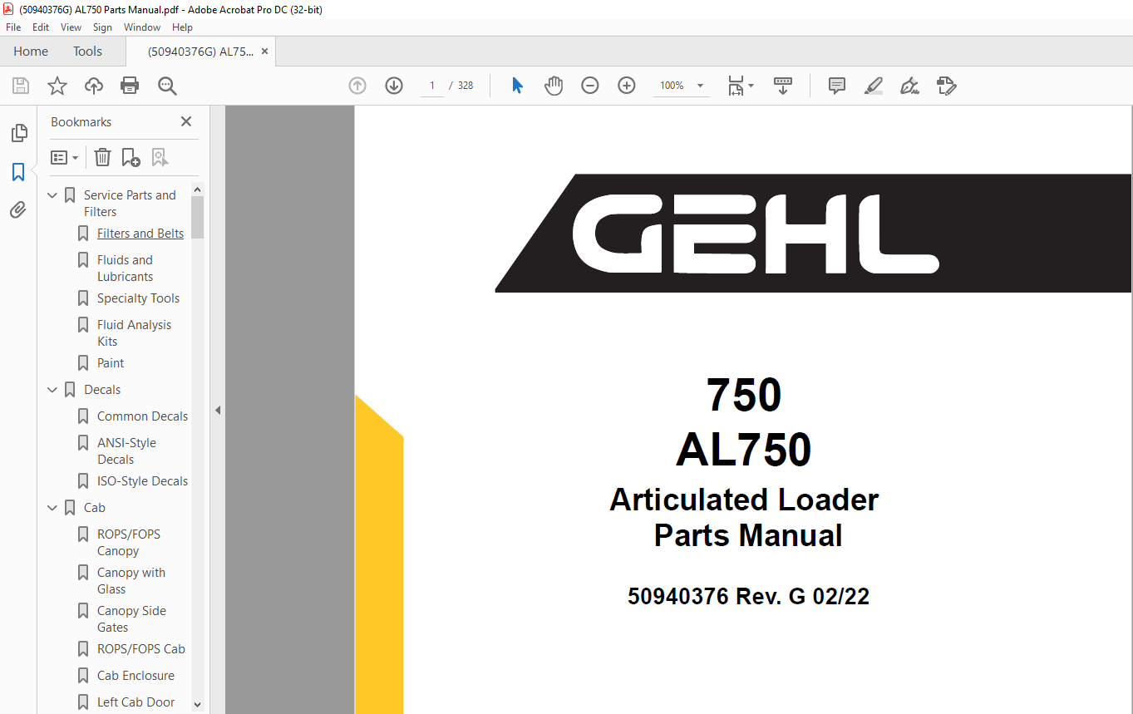Open the Filters and Belts bookmark

pos(140,234)
